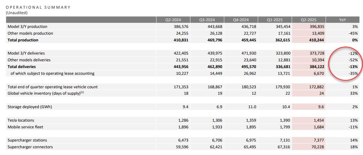This screenshot has height=155, width=363.
Task: Click the Q2-2025 Model 3/Y production pink cell
Action: (309, 27)
